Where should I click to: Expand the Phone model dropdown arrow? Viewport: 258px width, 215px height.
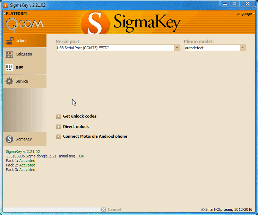(x=242, y=48)
